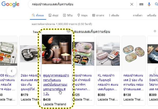The image size is (158, 109).
Task: Open the pink and green bento image
Action: click(x=83, y=54)
